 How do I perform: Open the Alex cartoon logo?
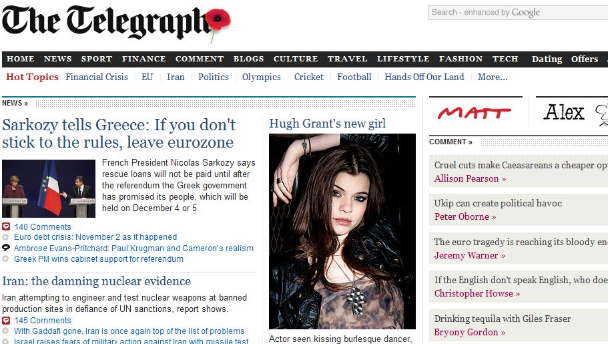pyautogui.click(x=564, y=113)
